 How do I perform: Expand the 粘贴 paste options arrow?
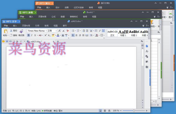(x=8, y=35)
